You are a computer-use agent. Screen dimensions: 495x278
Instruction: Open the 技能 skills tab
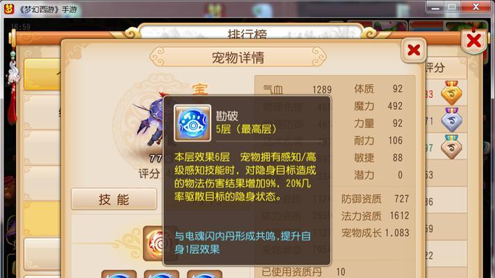(114, 199)
